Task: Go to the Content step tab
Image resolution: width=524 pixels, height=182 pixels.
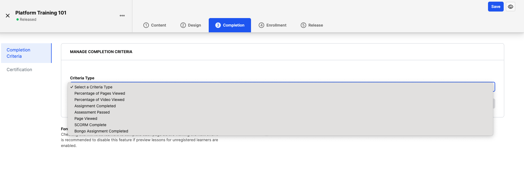Action: 155,25
